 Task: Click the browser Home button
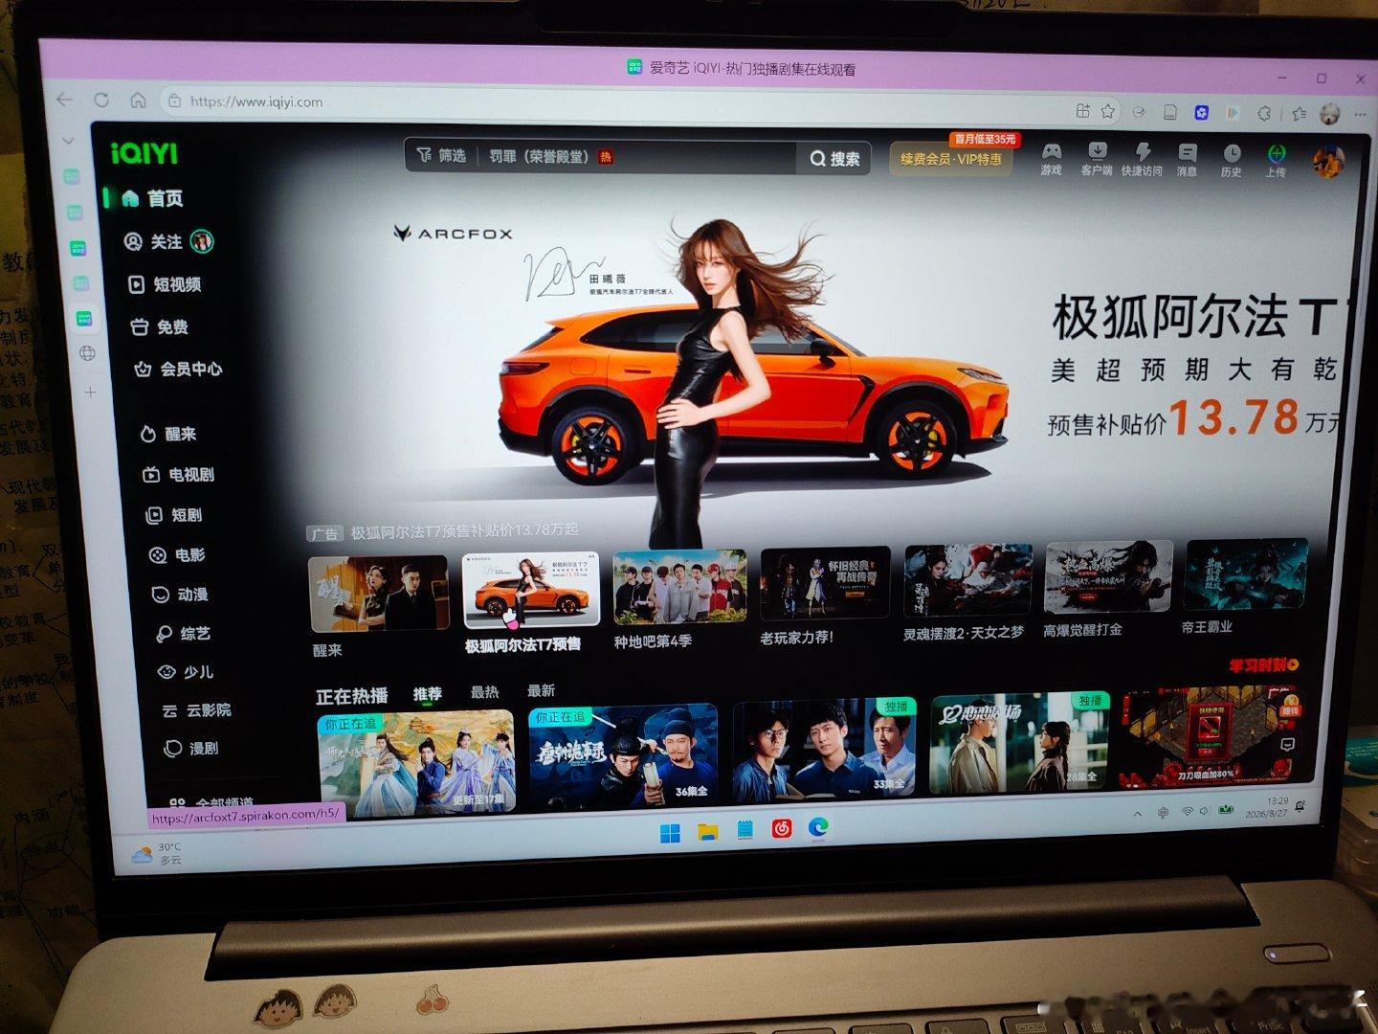[138, 101]
